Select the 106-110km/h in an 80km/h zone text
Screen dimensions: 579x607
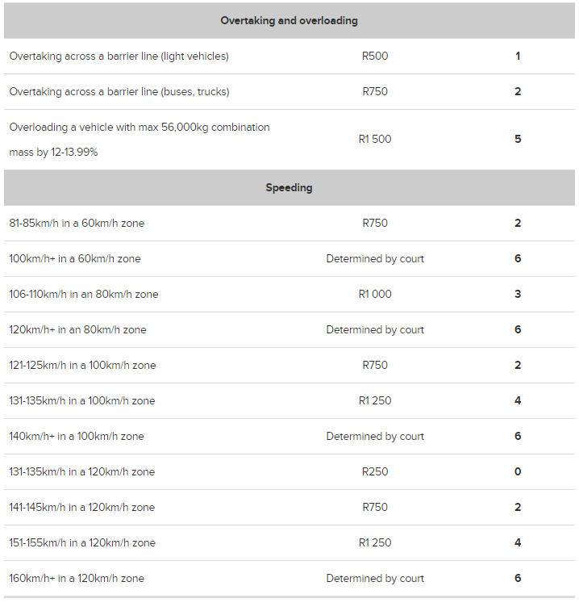point(84,295)
